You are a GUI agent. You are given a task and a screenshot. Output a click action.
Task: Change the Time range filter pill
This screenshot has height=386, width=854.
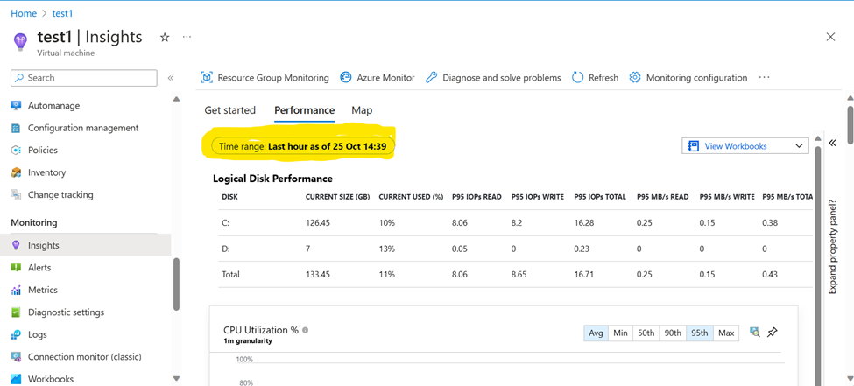tap(303, 146)
